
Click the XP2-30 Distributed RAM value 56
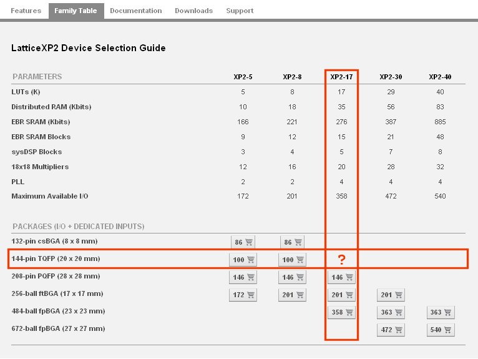click(391, 107)
